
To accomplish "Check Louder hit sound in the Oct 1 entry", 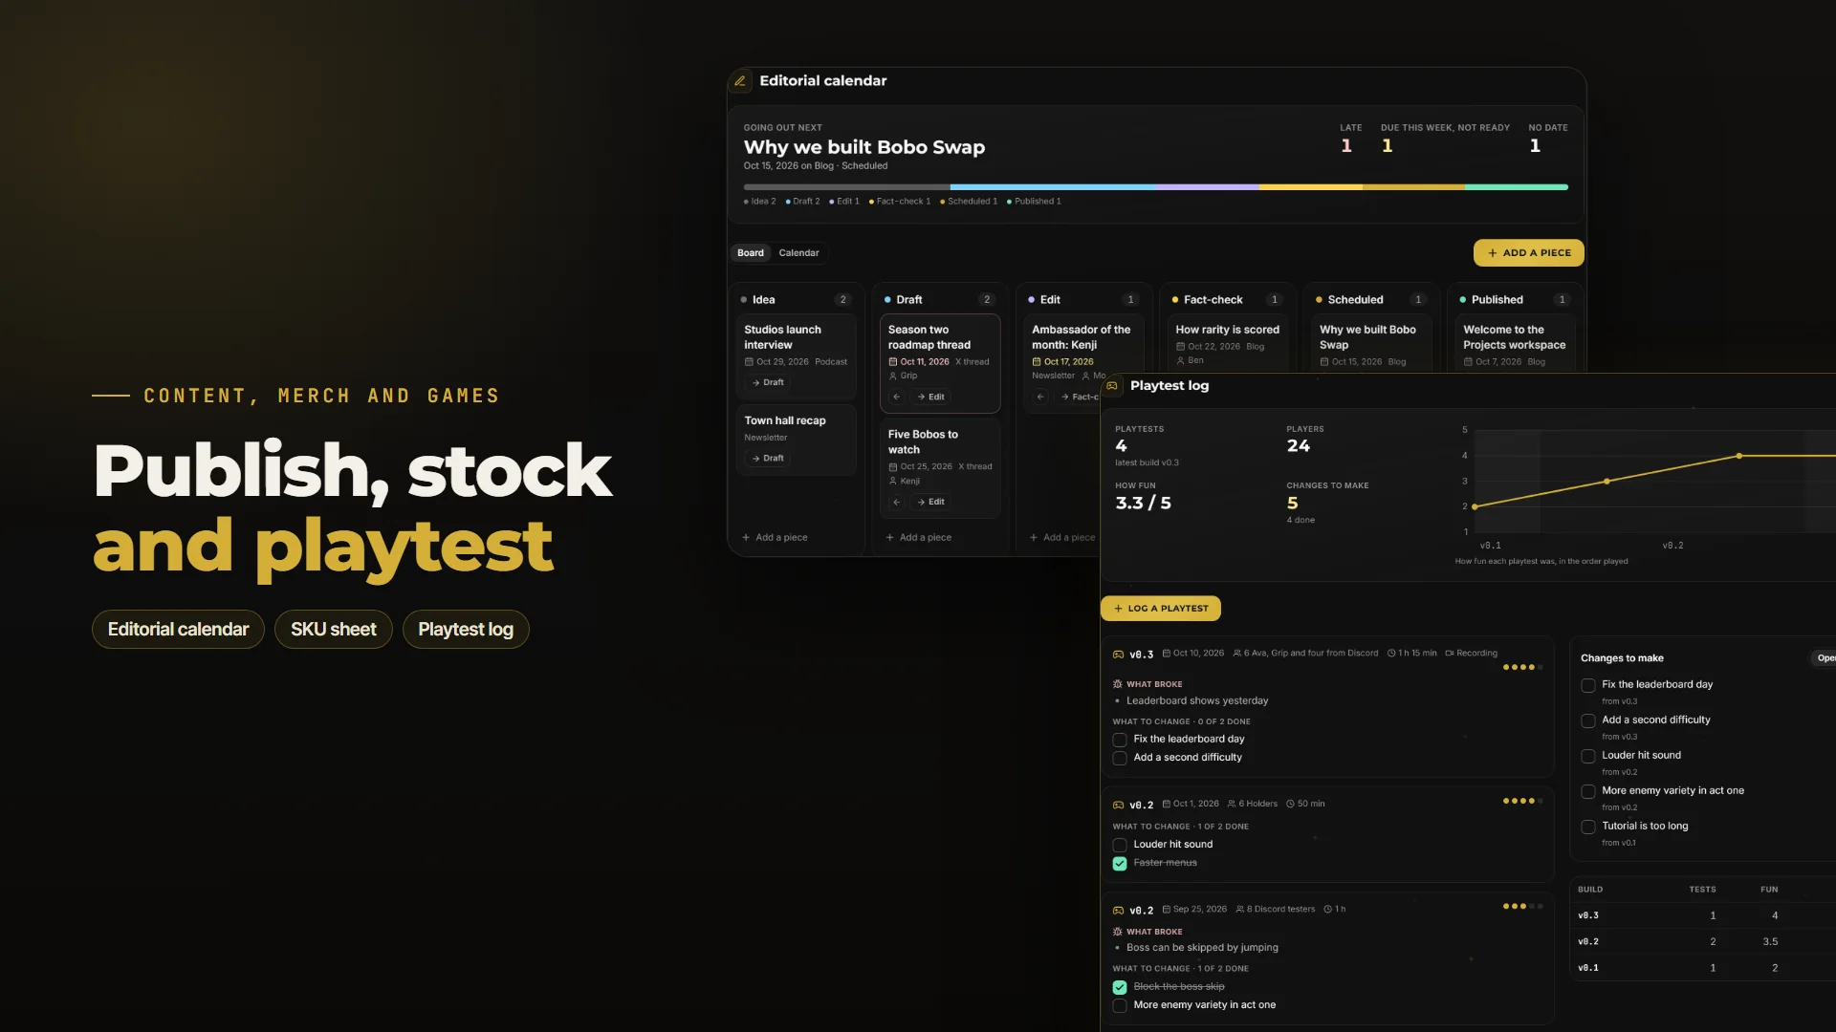I will (x=1120, y=845).
